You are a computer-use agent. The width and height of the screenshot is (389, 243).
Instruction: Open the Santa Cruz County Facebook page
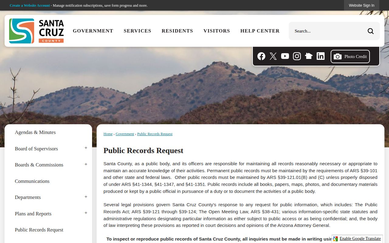coord(261,56)
